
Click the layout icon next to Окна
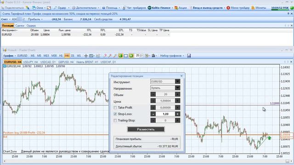tap(49, 8)
